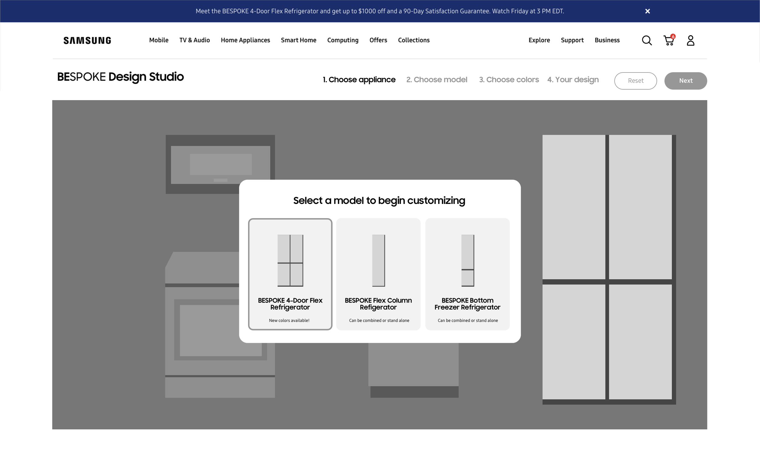760x470 pixels.
Task: Go to step 2 Choose model
Action: (437, 79)
